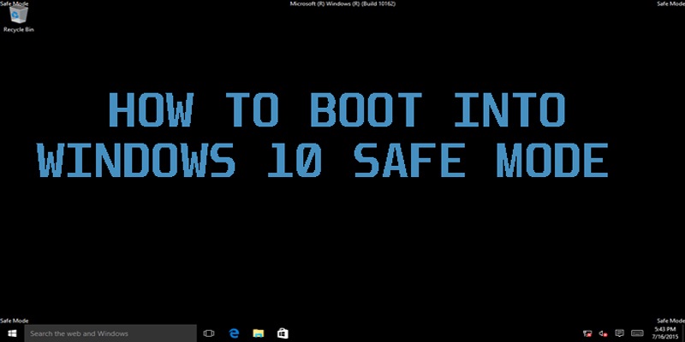Click the top-left 'Safe Mode' watermark
Viewport: 685px width, 342px height.
click(x=15, y=3)
